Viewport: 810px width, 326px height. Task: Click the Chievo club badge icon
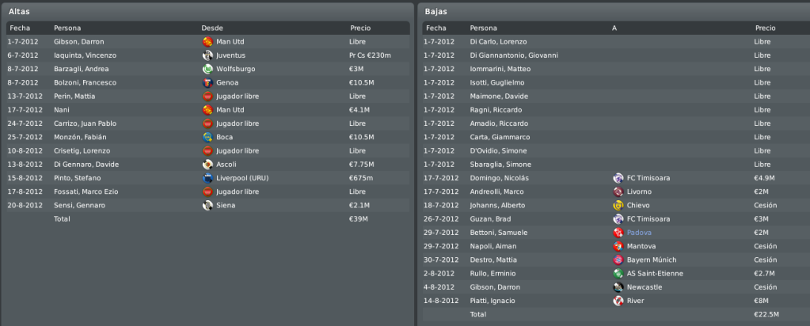click(618, 206)
